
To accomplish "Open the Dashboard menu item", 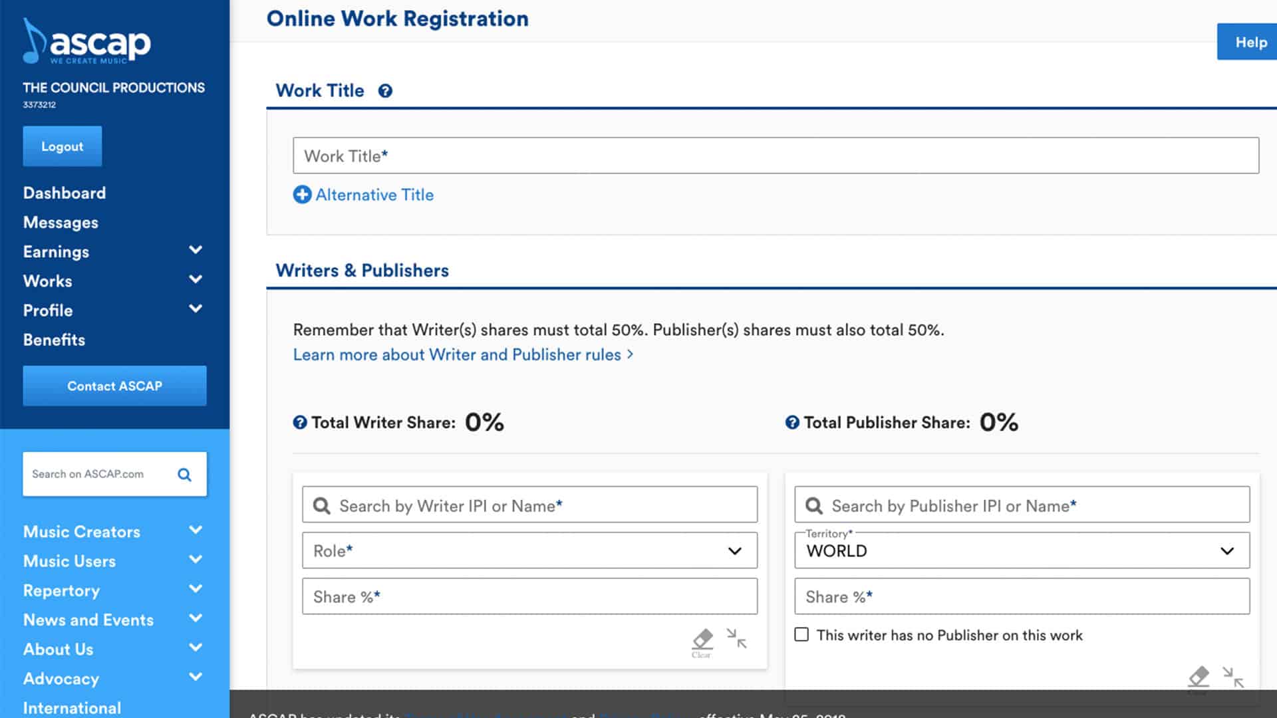I will click(65, 193).
